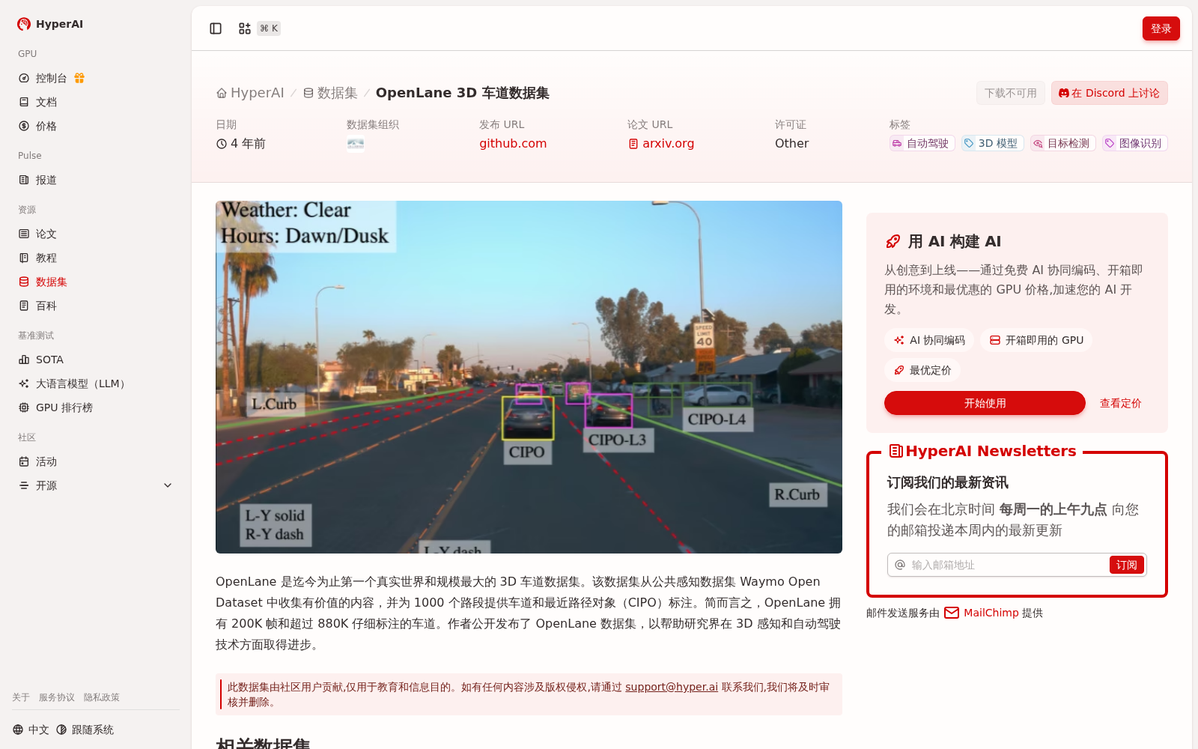
Task: Click the 登录 login button
Action: 1161,28
